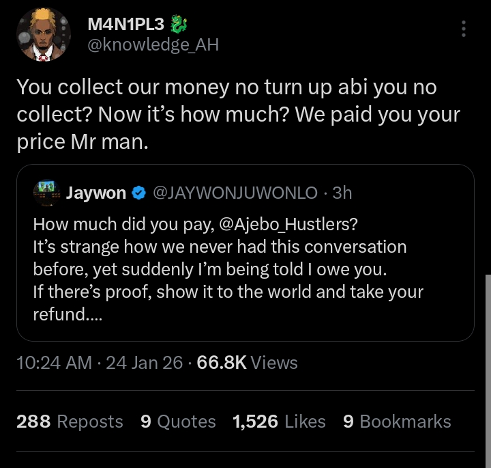Click the Jaywon display name
The image size is (491, 468).
(95, 193)
